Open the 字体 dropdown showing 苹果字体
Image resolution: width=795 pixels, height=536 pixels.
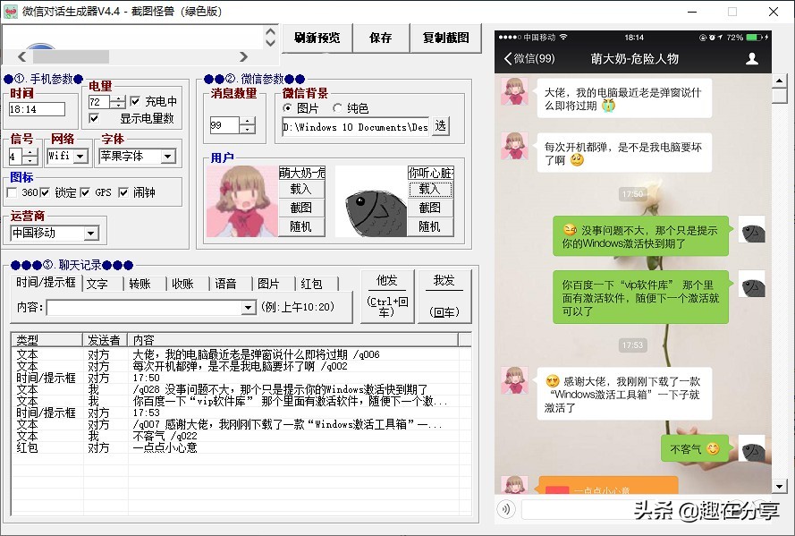167,157
